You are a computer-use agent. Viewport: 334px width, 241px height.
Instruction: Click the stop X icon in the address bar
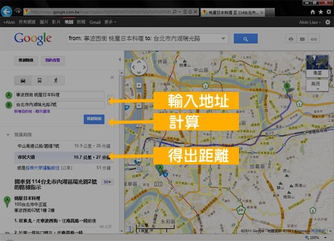(x=195, y=12)
